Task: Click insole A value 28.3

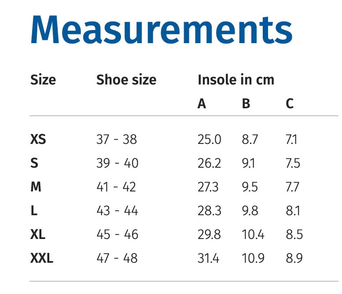Action: click(x=210, y=211)
